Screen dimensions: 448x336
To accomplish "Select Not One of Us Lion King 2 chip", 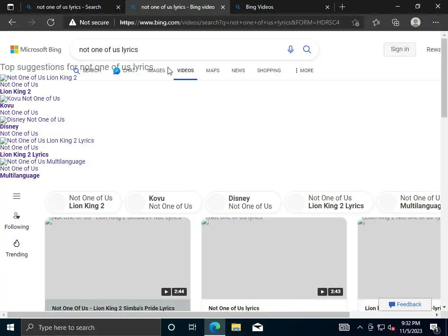I will (x=84, y=202).
